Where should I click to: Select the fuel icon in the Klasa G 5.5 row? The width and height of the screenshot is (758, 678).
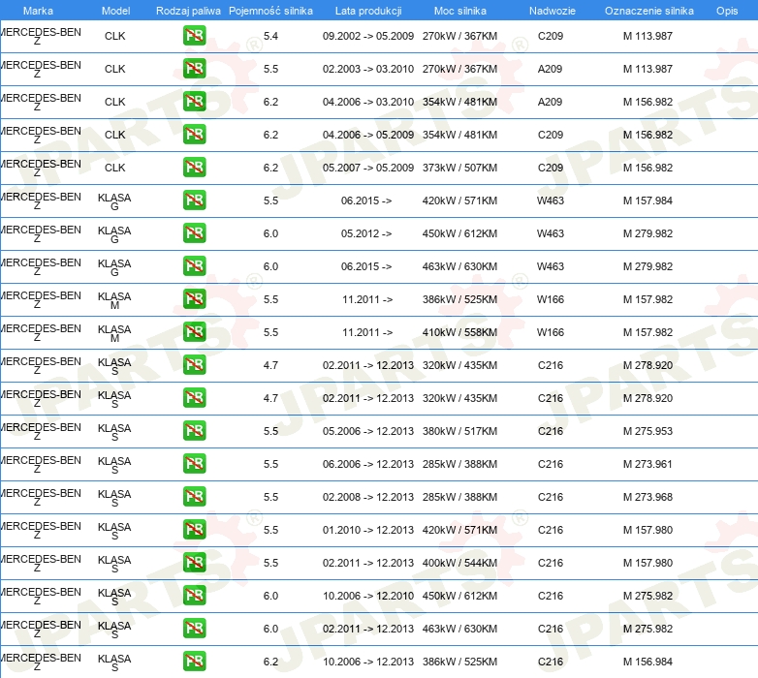pos(194,200)
